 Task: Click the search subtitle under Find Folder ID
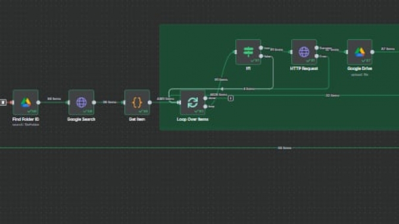point(26,125)
